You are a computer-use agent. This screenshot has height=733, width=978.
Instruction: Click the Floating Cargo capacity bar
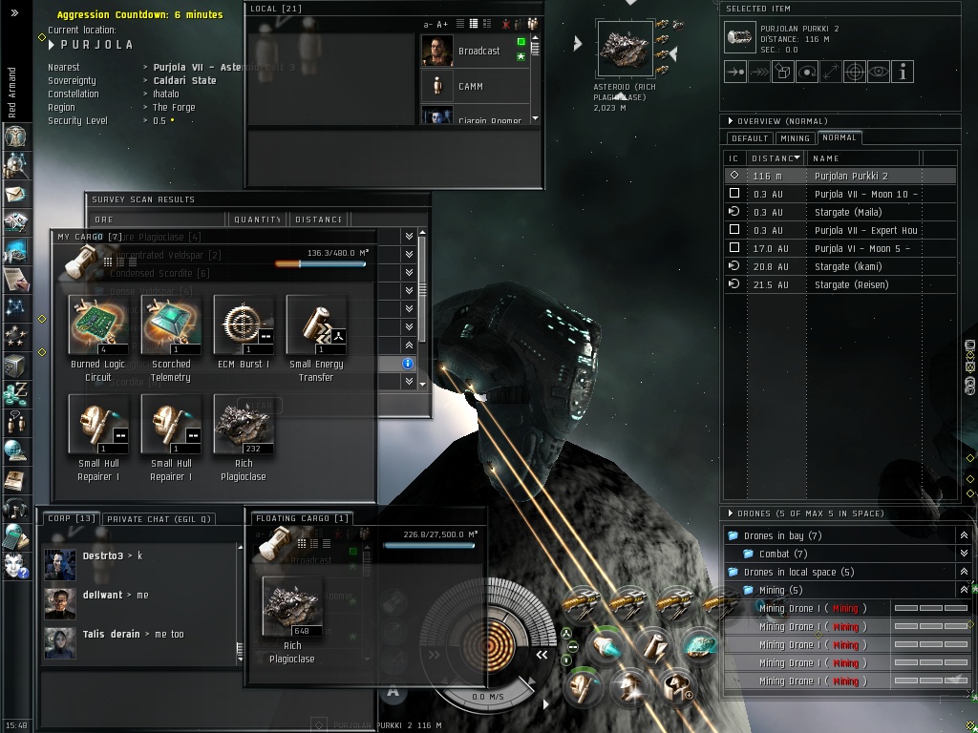pos(429,545)
